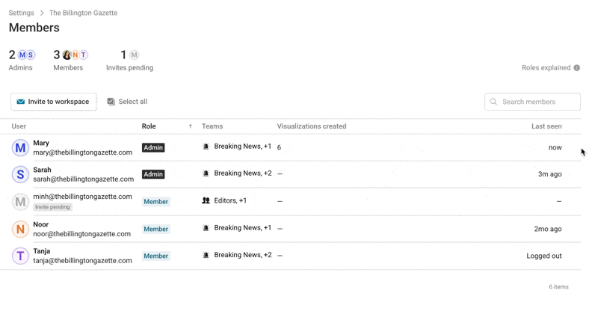Click mary@thebillingtongazette.com email
The image size is (598, 314).
pos(82,153)
